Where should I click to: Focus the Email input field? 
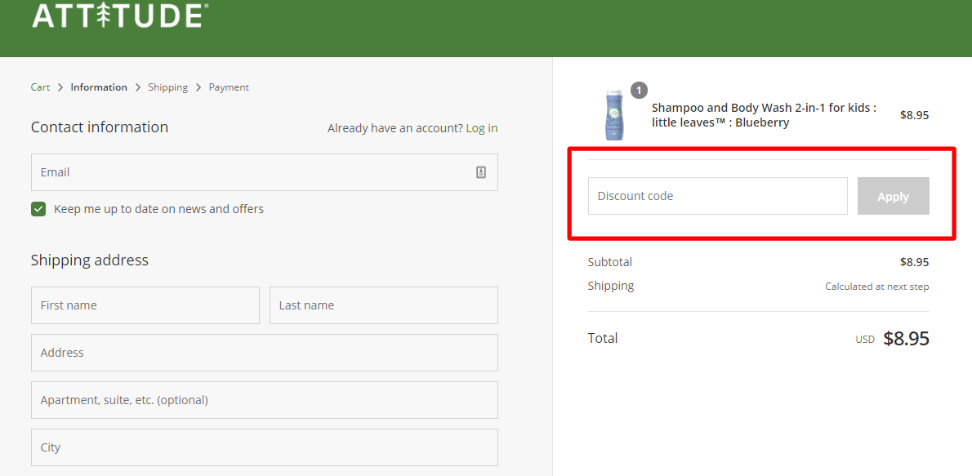pos(264,172)
